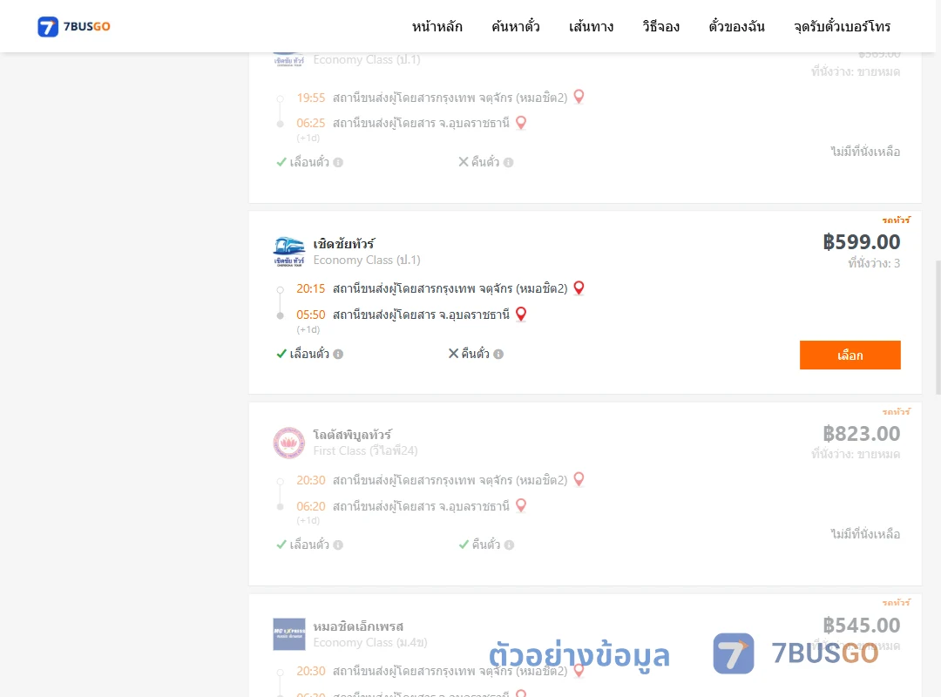Click info icon next to เลื่อนตั๋ว of โลตัสพิบูลทัวร์ trip
The image size is (941, 697).
click(338, 545)
